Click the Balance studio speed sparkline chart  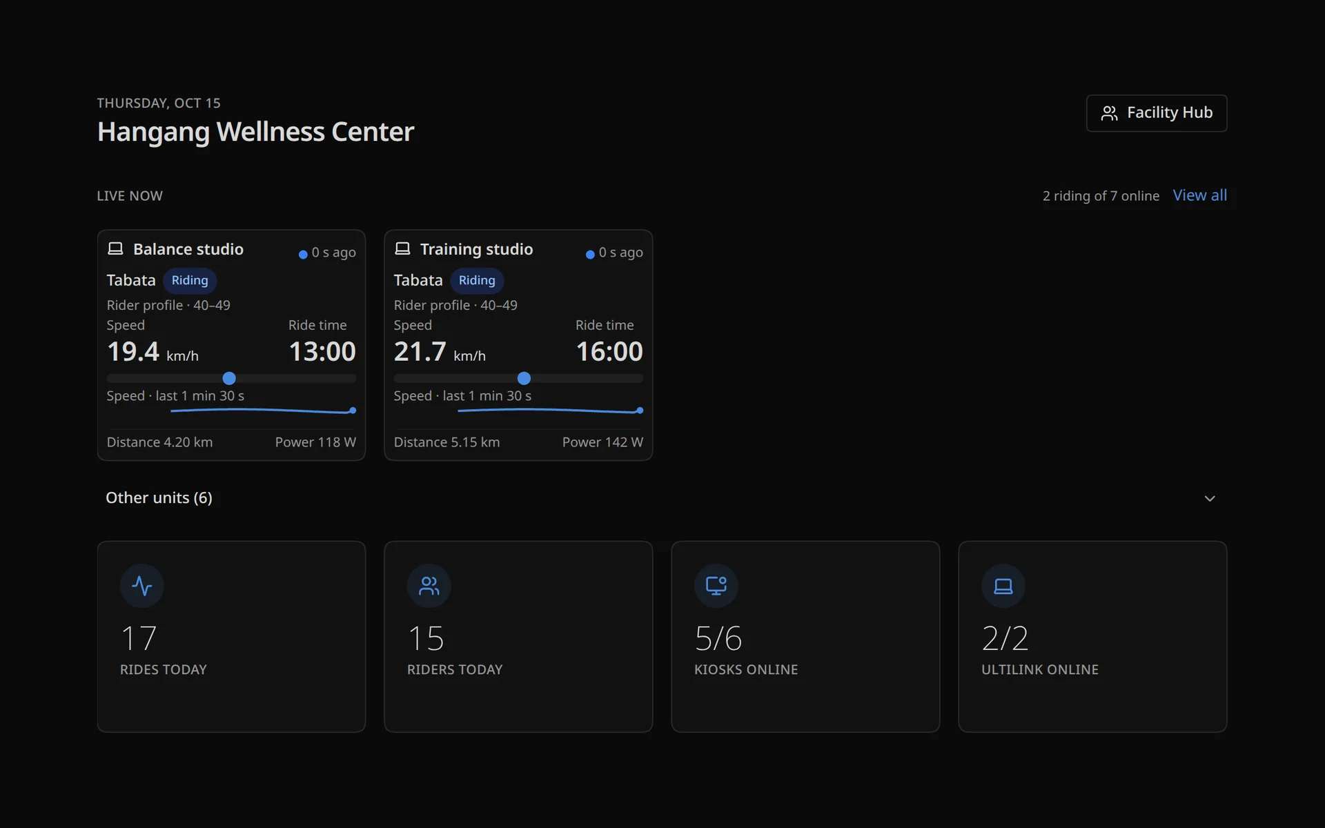263,411
